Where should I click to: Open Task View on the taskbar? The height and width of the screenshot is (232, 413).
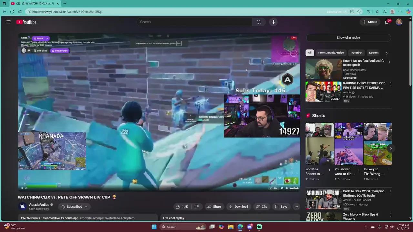pyautogui.click(x=212, y=227)
